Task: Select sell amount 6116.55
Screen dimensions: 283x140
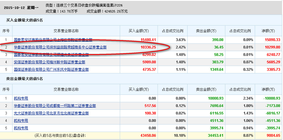Action: tap(217, 113)
